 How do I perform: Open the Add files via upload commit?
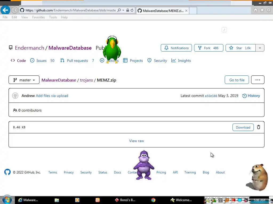pyautogui.click(x=52, y=96)
